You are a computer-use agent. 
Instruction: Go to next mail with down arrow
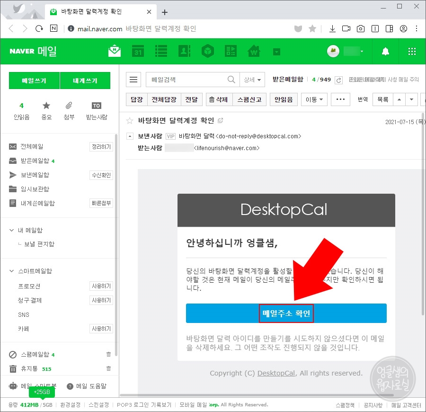[x=412, y=99]
